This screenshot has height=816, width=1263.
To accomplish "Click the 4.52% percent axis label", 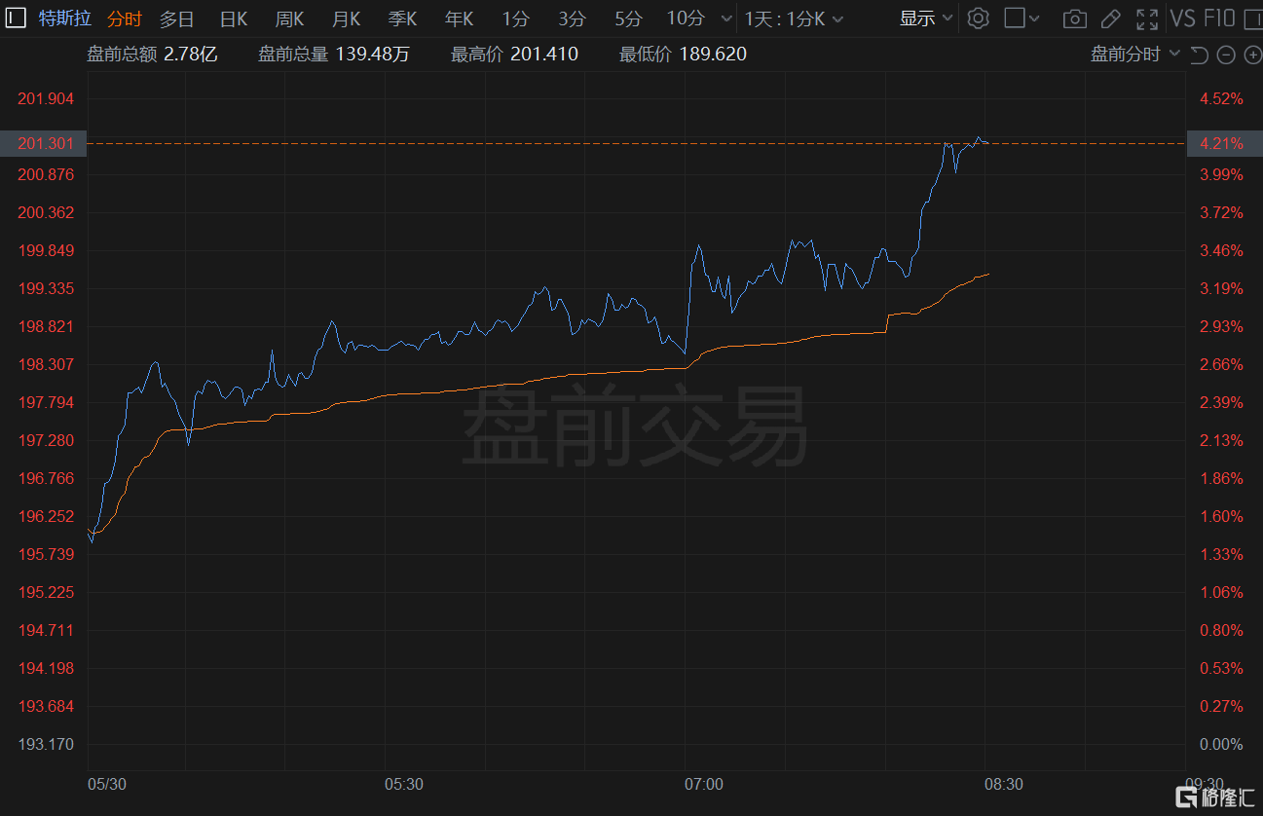I will tap(1221, 98).
